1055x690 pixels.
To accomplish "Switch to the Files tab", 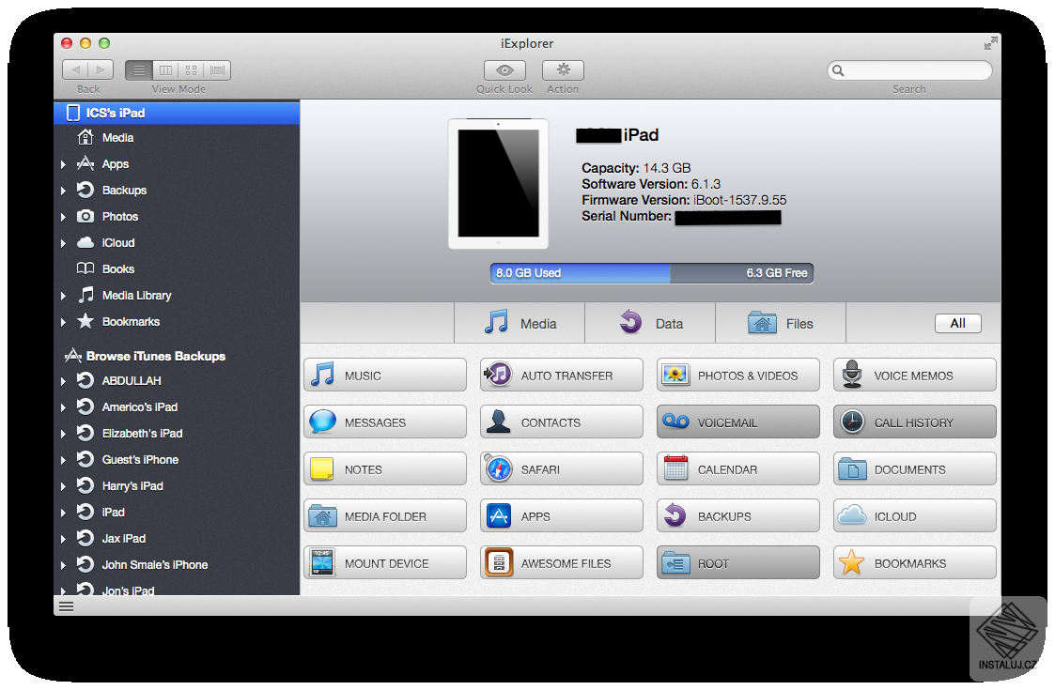I will coord(780,322).
